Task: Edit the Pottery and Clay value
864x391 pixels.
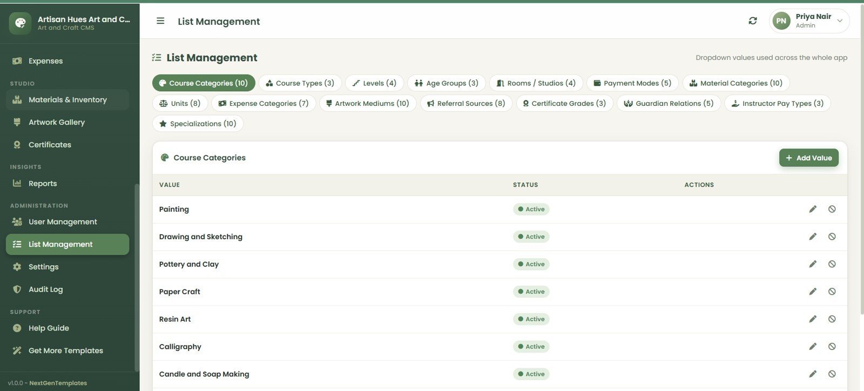Action: click(813, 264)
